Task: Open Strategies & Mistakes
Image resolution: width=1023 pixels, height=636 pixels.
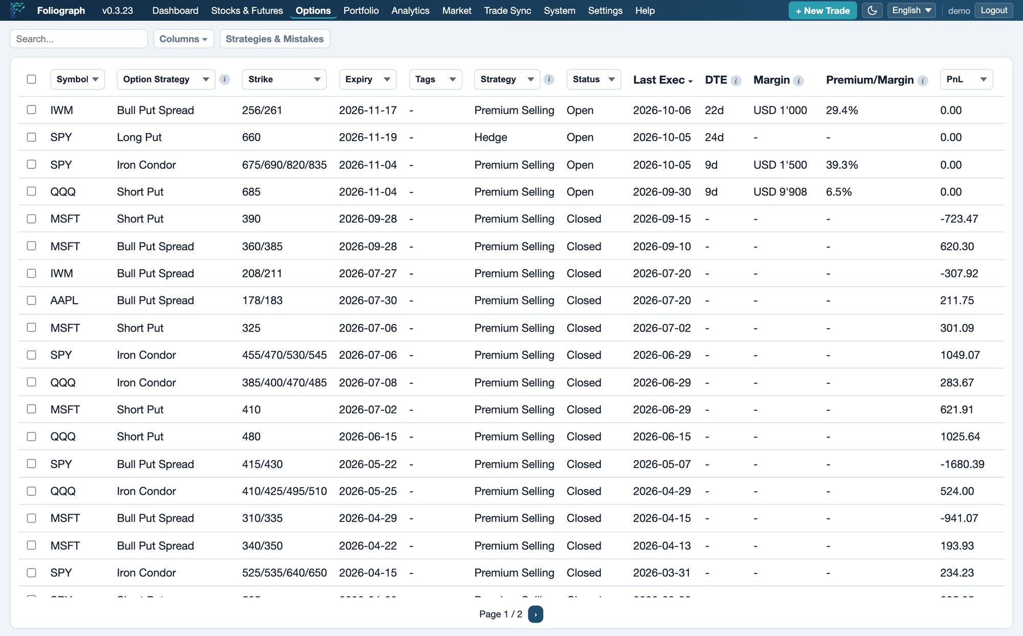Action: click(275, 39)
